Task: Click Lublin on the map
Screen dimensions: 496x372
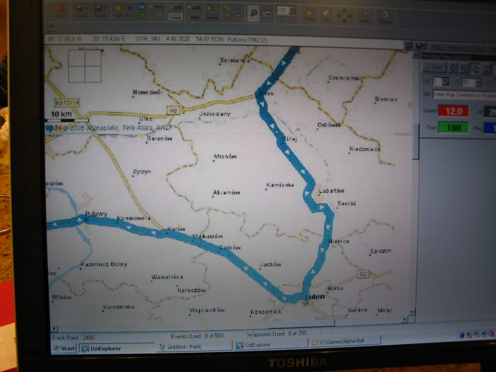Action: pos(315,297)
